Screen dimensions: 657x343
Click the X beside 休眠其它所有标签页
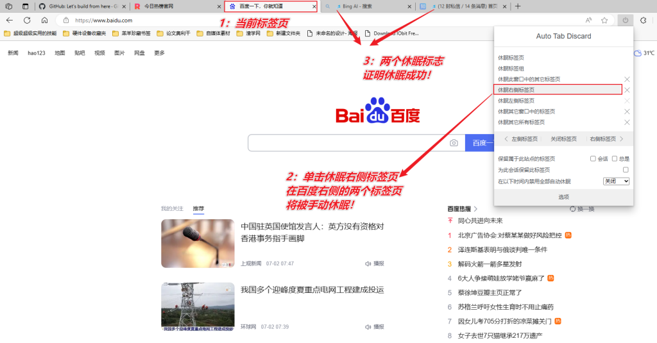click(x=627, y=122)
